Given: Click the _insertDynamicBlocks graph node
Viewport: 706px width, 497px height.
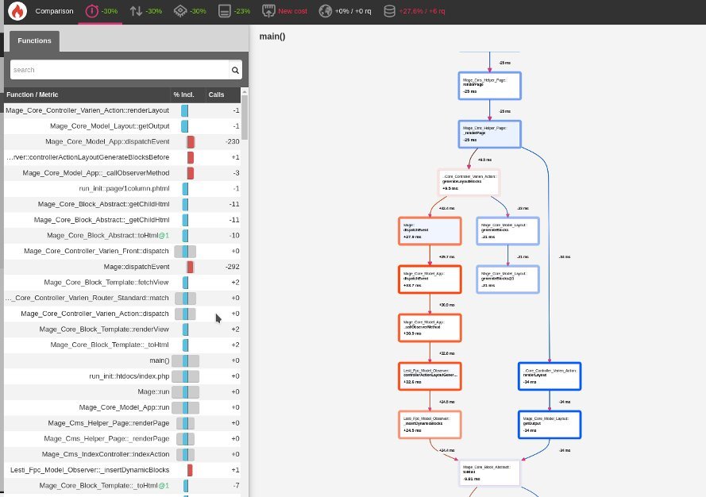Looking at the screenshot, I should pos(430,425).
